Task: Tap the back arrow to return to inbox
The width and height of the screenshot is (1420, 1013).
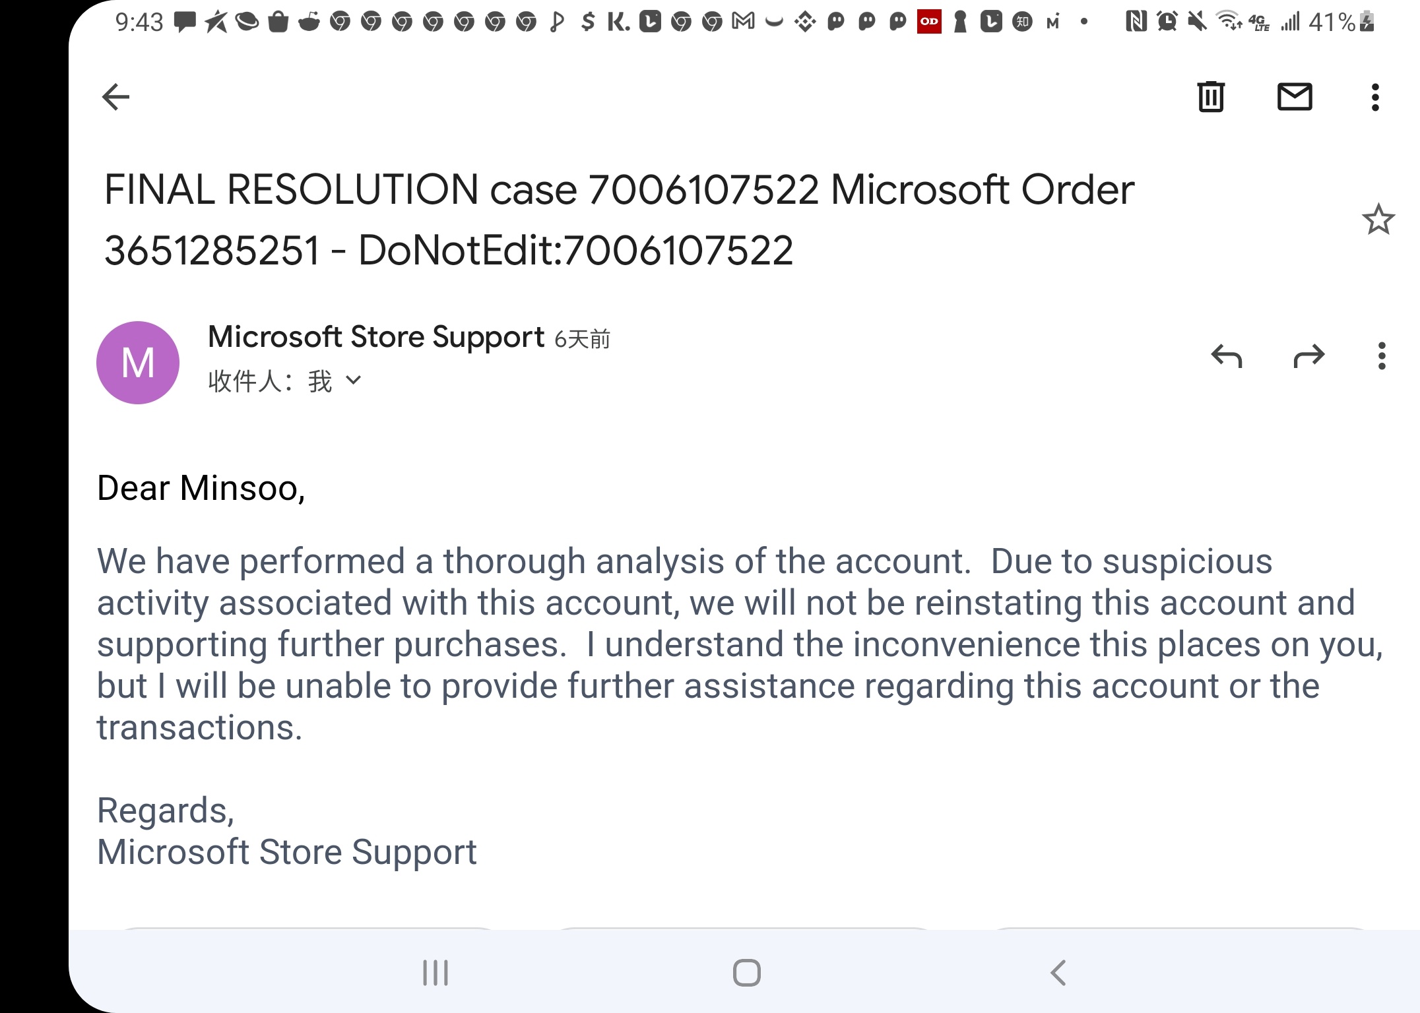Action: click(116, 97)
